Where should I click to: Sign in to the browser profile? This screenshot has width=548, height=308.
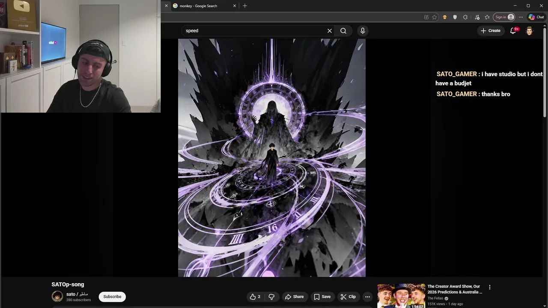click(x=504, y=17)
